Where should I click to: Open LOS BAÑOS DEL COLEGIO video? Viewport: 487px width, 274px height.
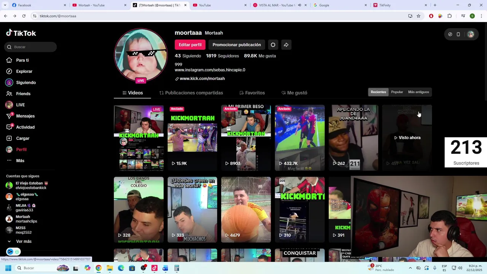(x=138, y=210)
